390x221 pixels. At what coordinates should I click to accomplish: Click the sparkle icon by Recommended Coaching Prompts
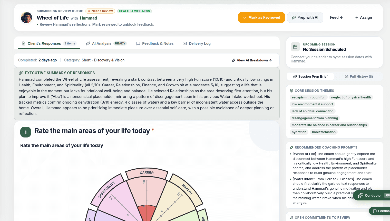click(291, 148)
